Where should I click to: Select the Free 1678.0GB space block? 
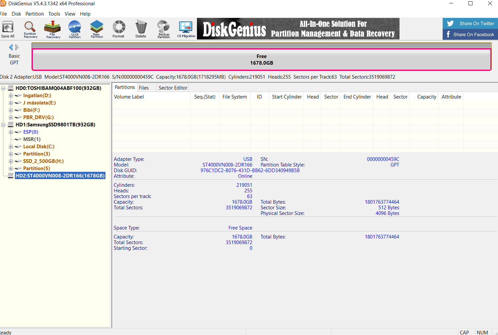[x=261, y=60]
